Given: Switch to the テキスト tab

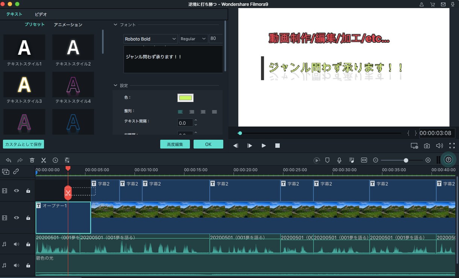Looking at the screenshot, I should click(x=14, y=14).
